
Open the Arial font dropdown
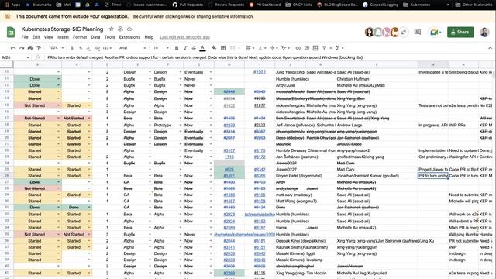click(x=133, y=48)
